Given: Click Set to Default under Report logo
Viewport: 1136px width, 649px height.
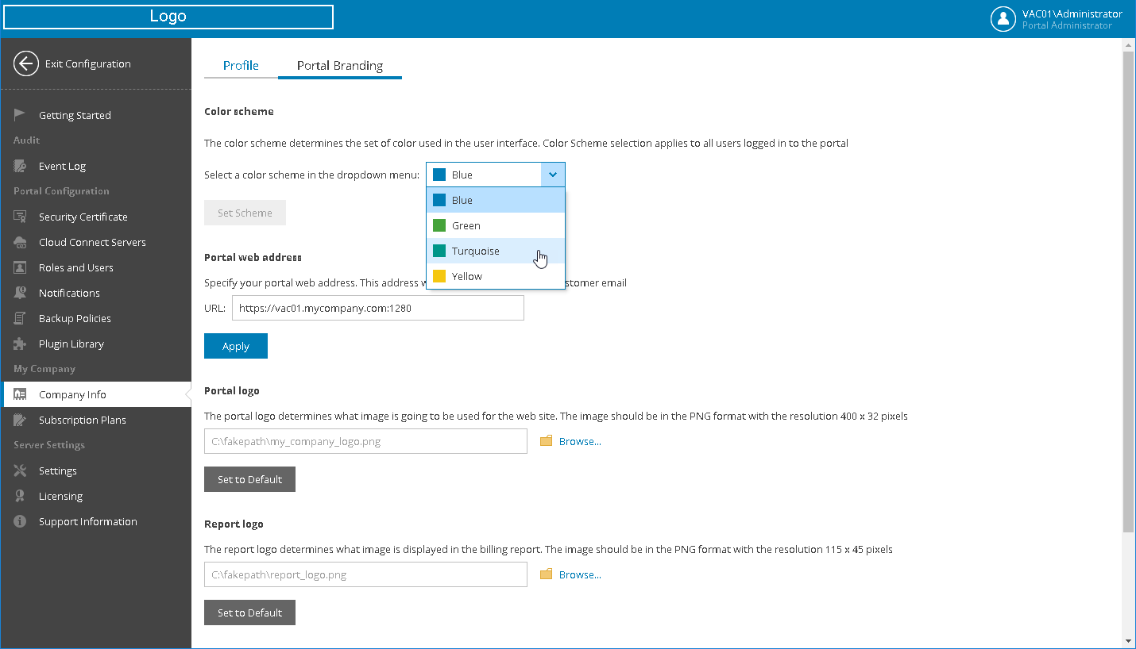Looking at the screenshot, I should pos(249,613).
